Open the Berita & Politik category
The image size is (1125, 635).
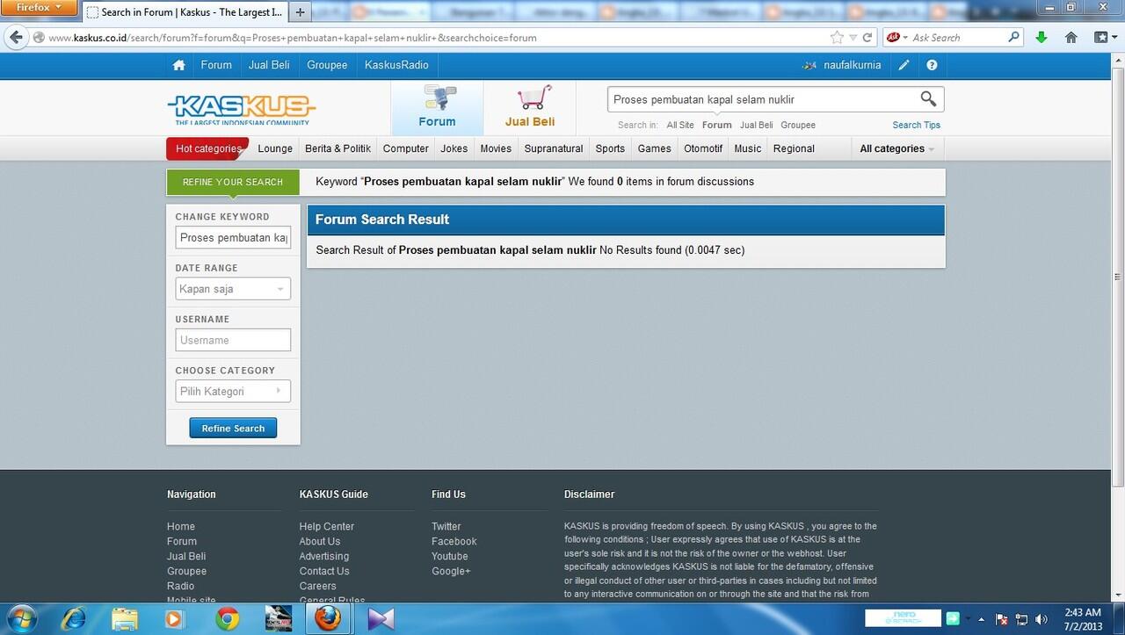pos(337,148)
